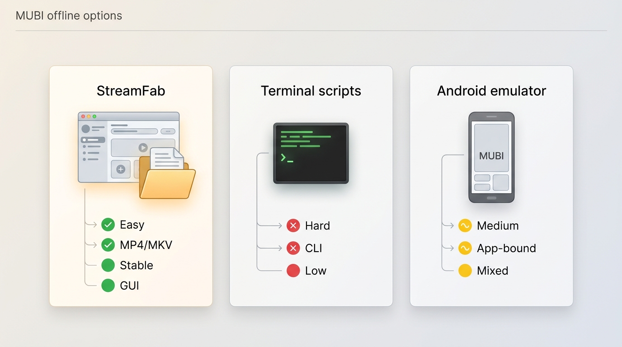Click the CLI label
622x347 pixels.
point(313,248)
